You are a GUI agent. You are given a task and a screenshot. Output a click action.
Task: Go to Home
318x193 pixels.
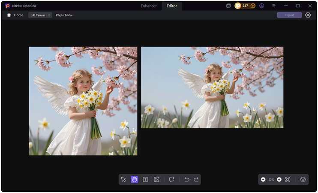tap(15, 15)
